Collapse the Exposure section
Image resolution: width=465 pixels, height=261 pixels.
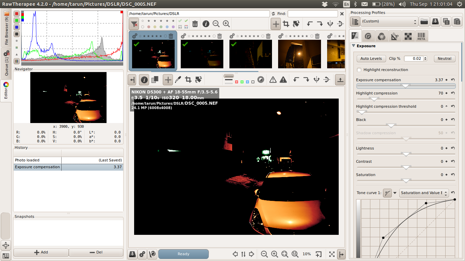coord(354,46)
